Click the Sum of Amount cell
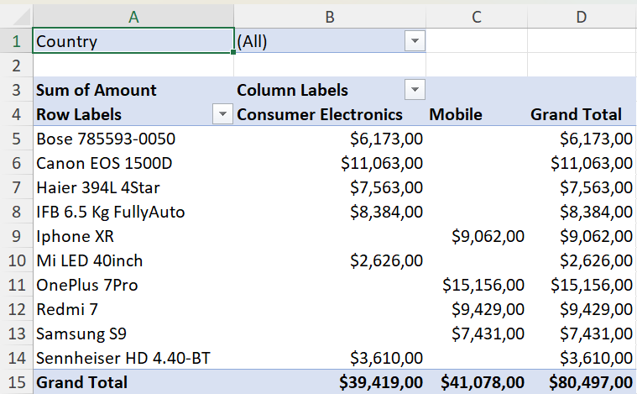The height and width of the screenshot is (394, 637). point(133,89)
